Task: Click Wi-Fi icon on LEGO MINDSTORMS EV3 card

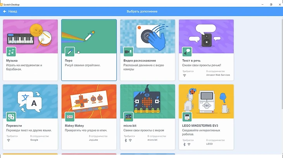Action: (189, 144)
